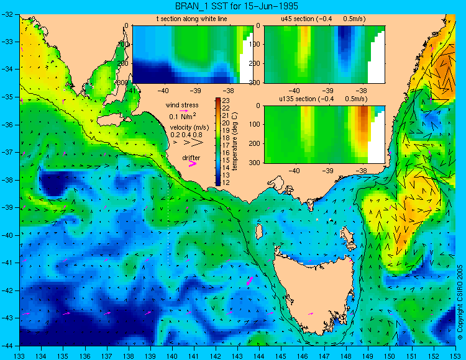Click longitude label '150' on bottom axis

click(390, 356)
